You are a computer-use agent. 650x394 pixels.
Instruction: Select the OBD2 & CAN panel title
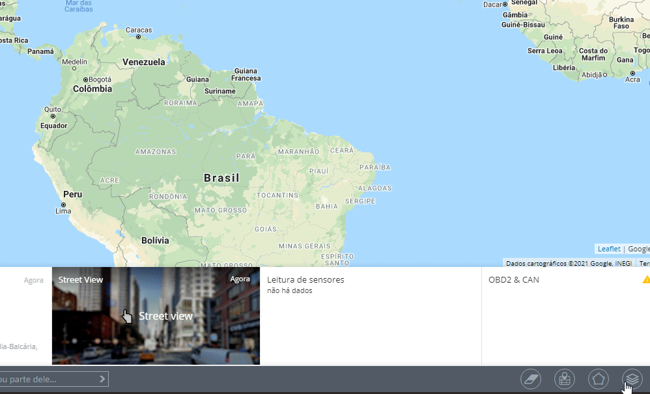(514, 279)
